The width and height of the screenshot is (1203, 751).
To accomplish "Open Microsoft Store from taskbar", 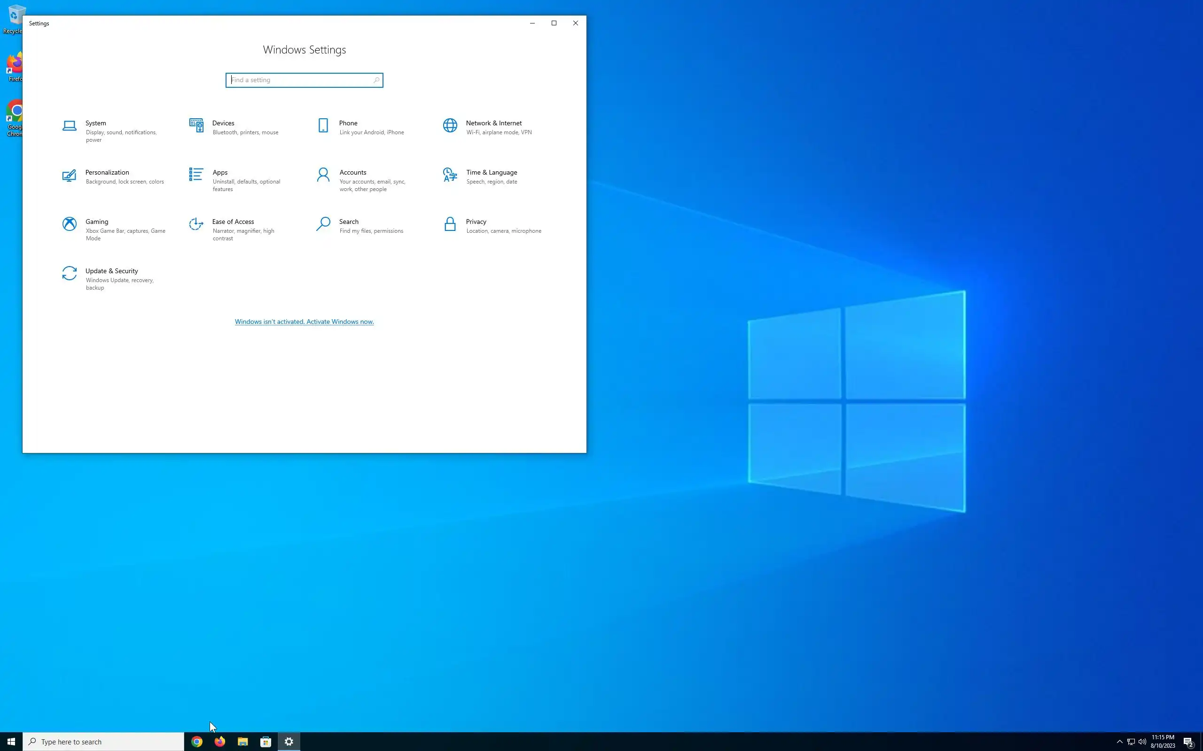I will tap(266, 742).
